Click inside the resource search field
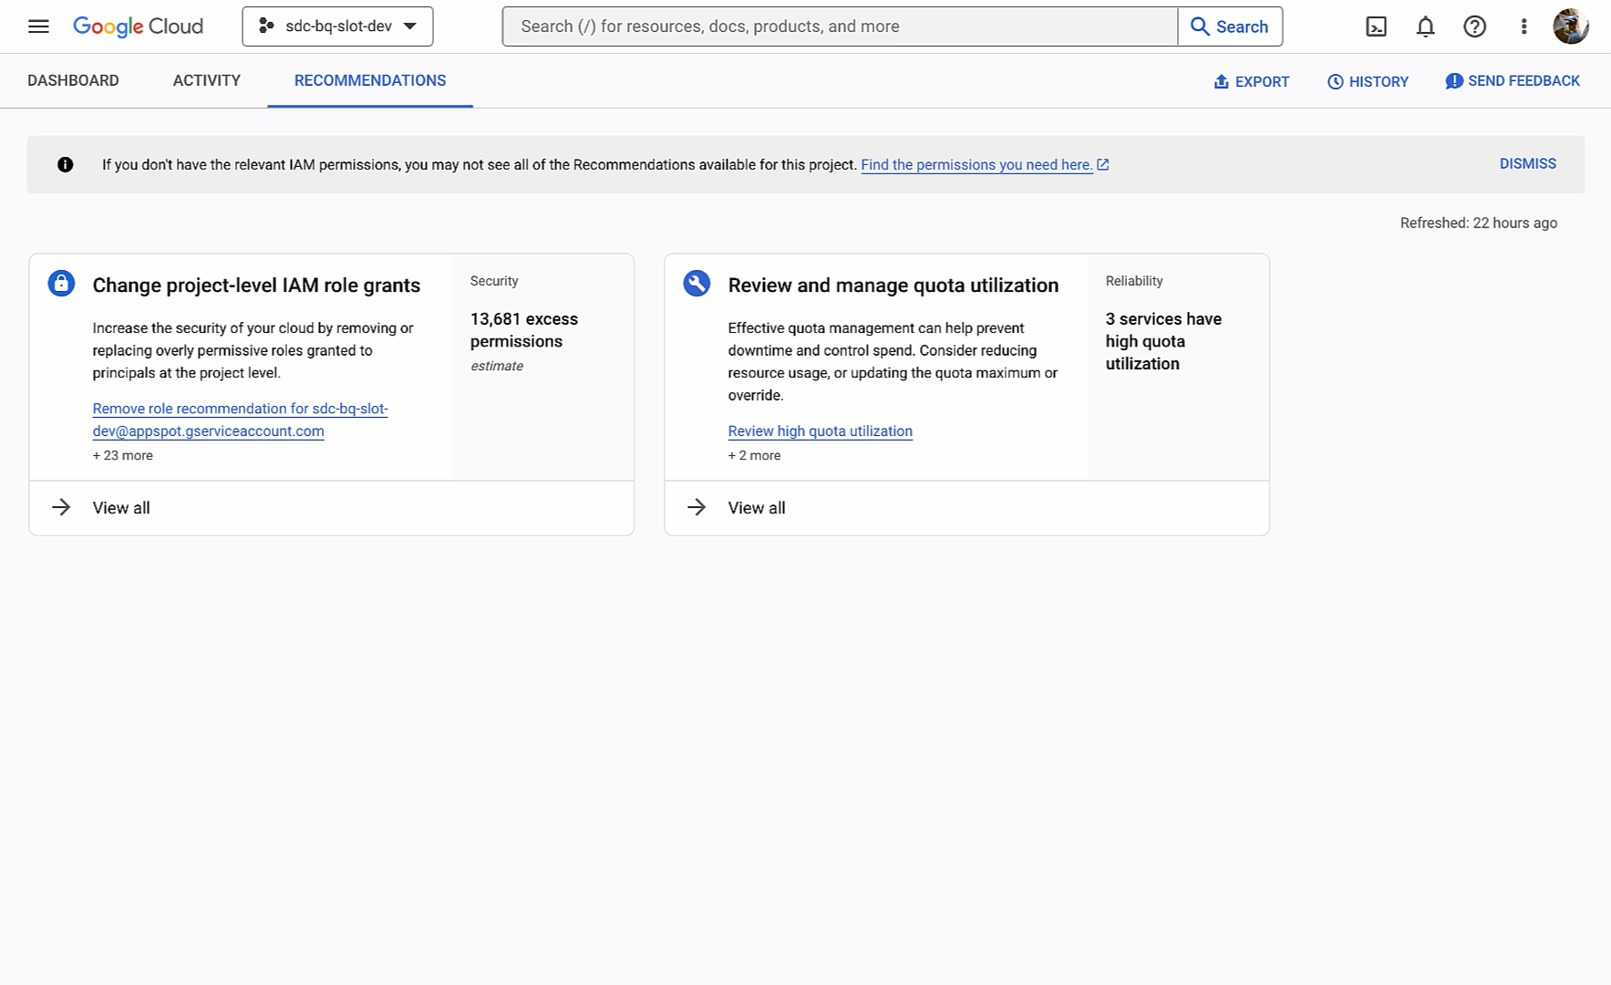The height and width of the screenshot is (985, 1611). 839,26
